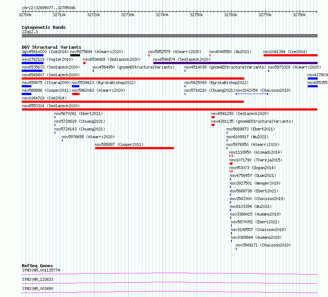Click the Cytogenetic Bands track title
This screenshot has width=328, height=297.
pyautogui.click(x=44, y=27)
